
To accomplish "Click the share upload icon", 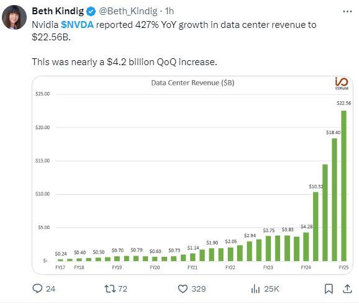I will tap(347, 288).
